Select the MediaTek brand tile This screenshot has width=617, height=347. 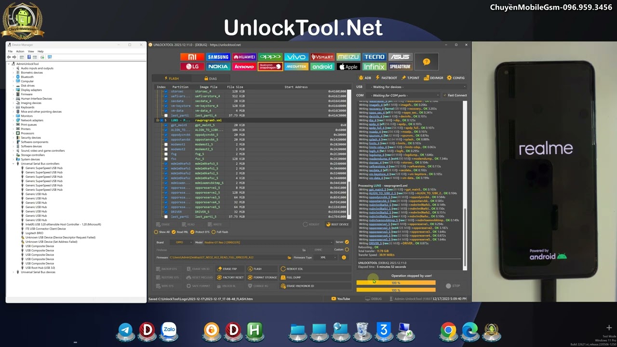click(x=296, y=67)
